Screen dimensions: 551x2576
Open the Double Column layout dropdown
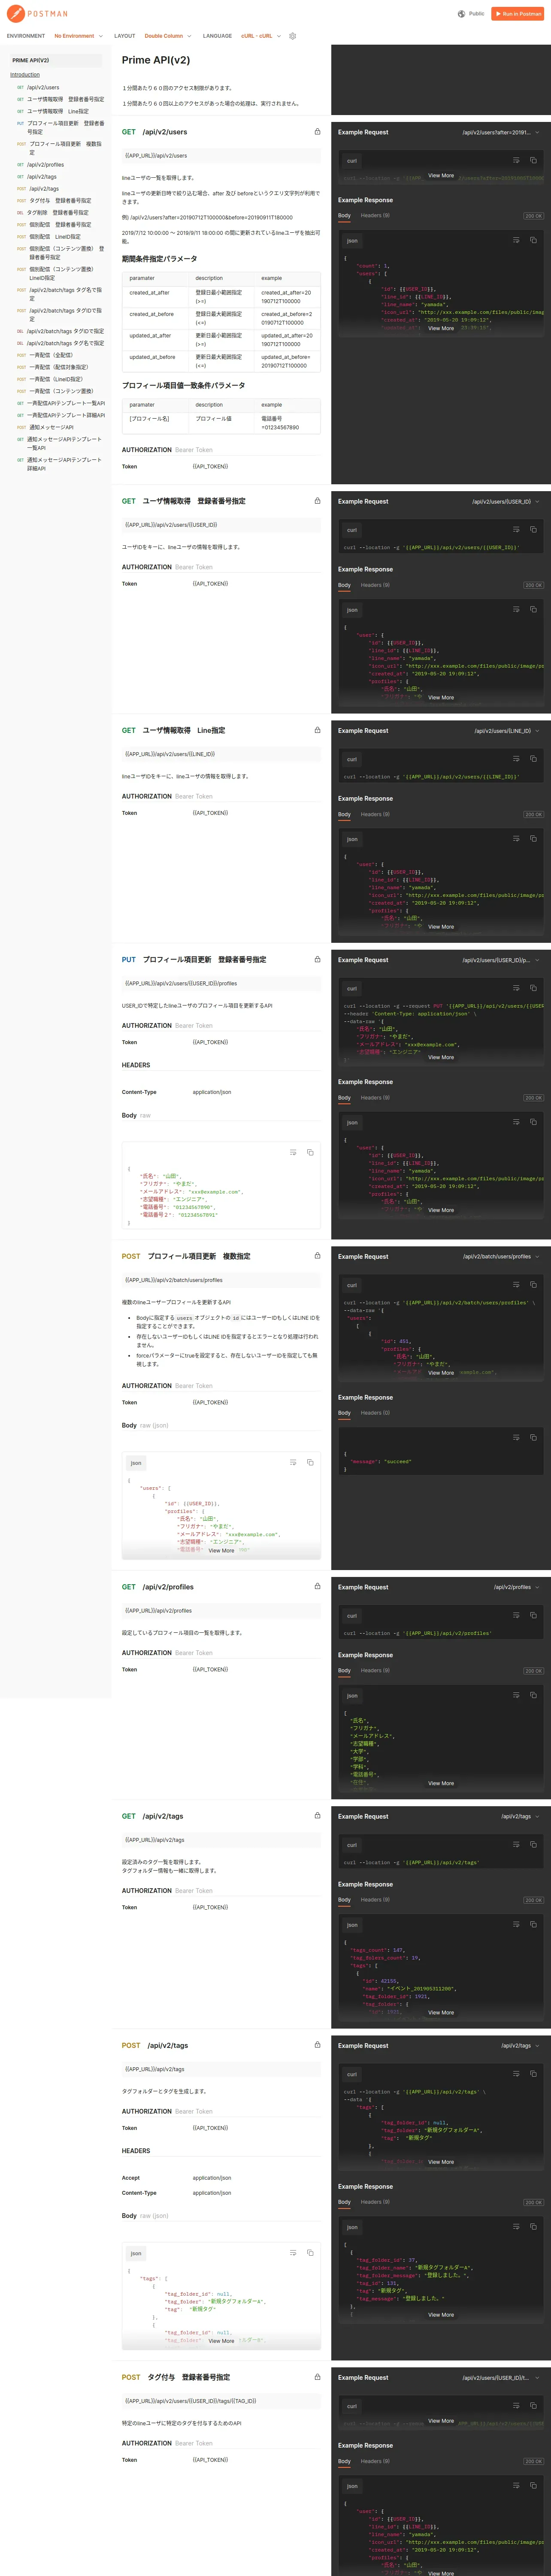(168, 36)
